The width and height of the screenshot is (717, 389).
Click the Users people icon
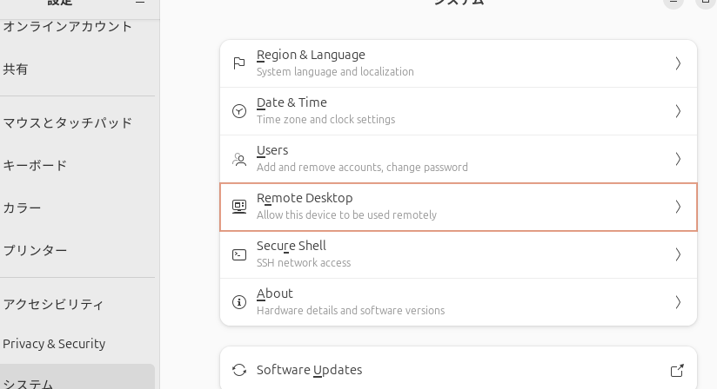coord(239,159)
